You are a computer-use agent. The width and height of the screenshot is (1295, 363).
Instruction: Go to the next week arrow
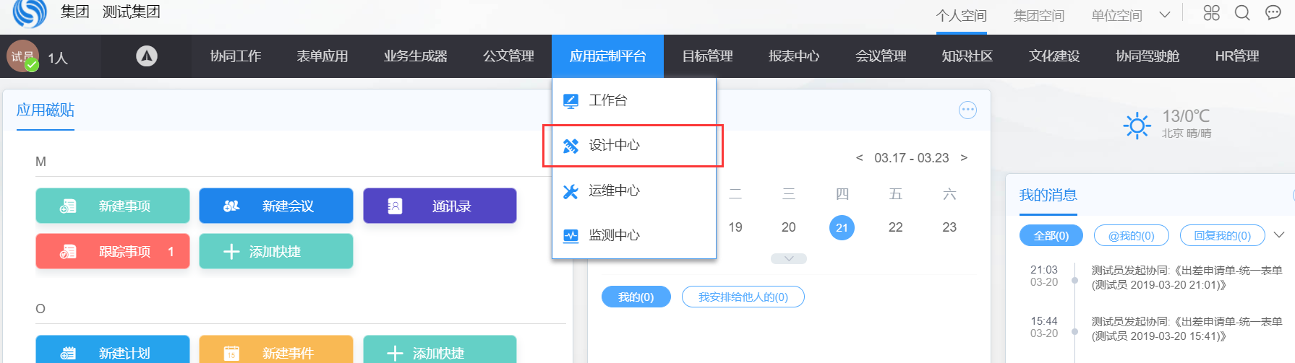pyautogui.click(x=964, y=158)
